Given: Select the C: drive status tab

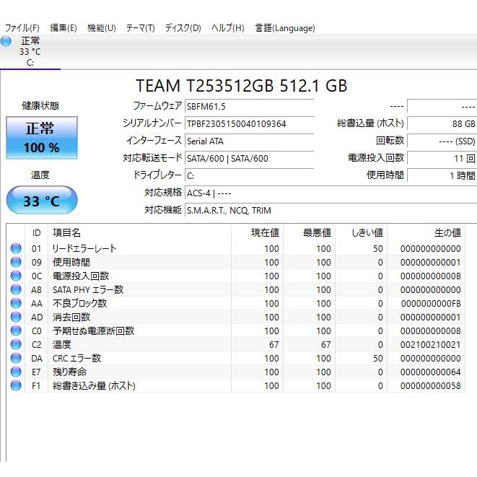Looking at the screenshot, I should click(30, 52).
